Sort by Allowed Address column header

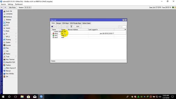[78, 29]
